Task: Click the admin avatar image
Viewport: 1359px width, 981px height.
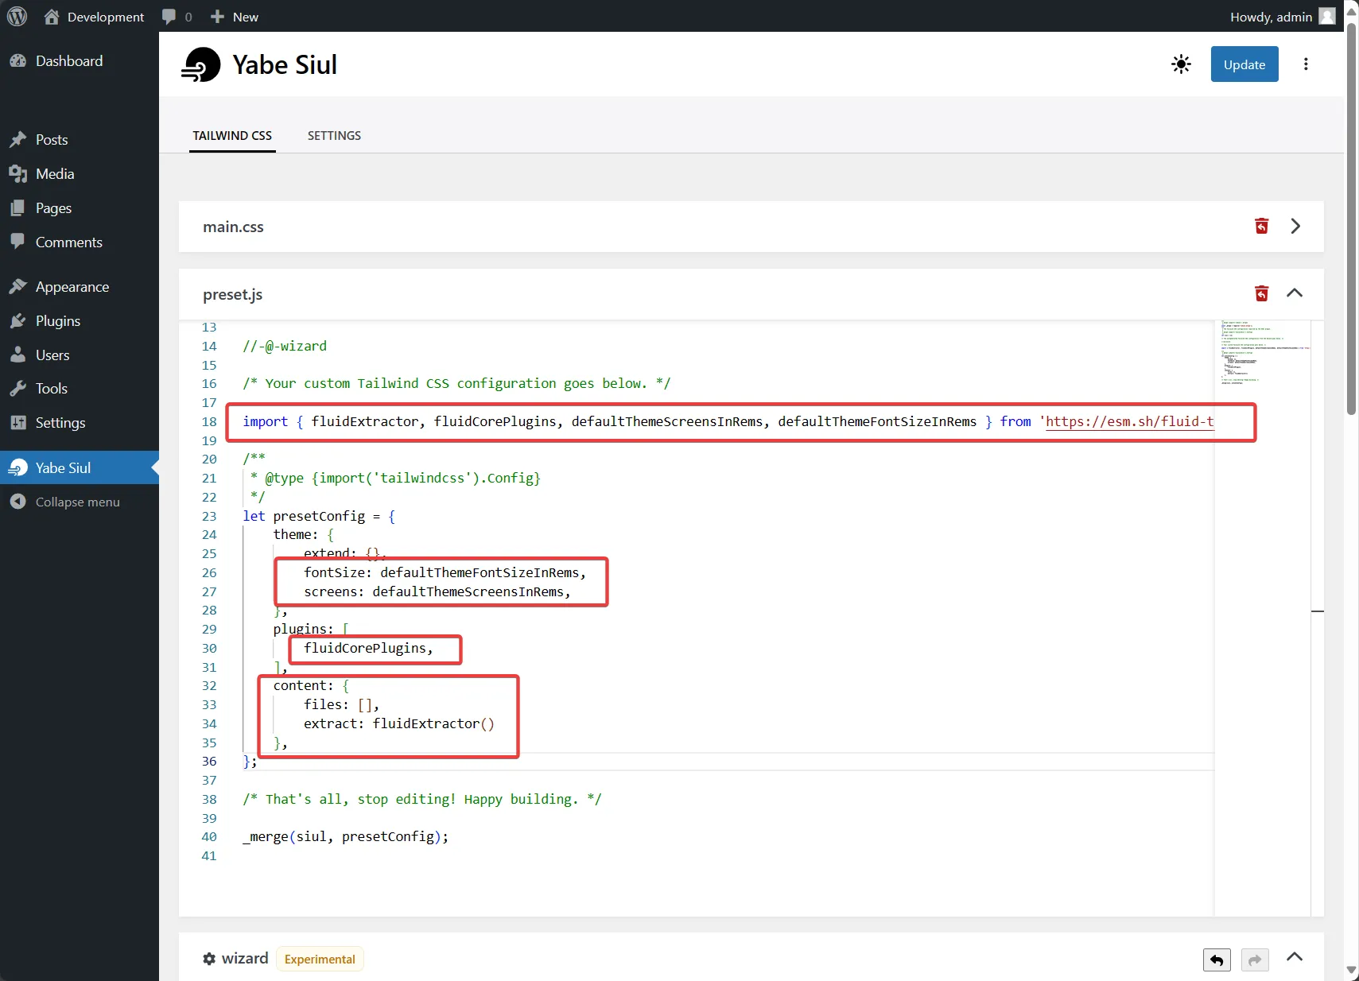Action: coord(1327,17)
